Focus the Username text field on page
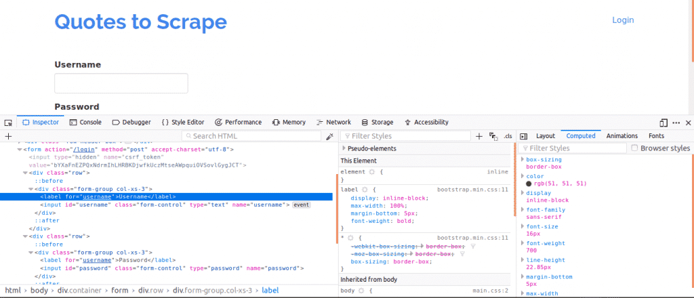 coord(121,83)
